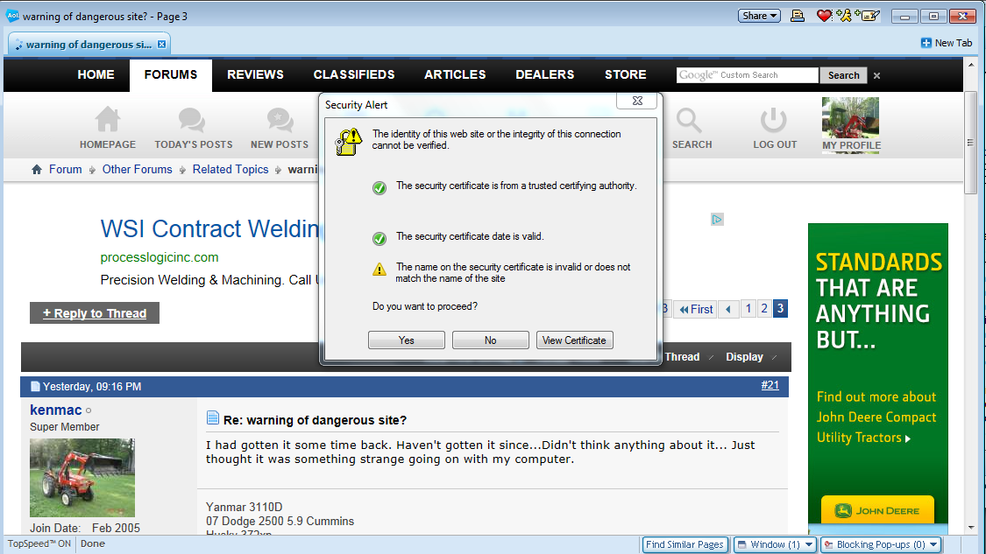Open Today's Posts speech bubble icon

point(193,120)
